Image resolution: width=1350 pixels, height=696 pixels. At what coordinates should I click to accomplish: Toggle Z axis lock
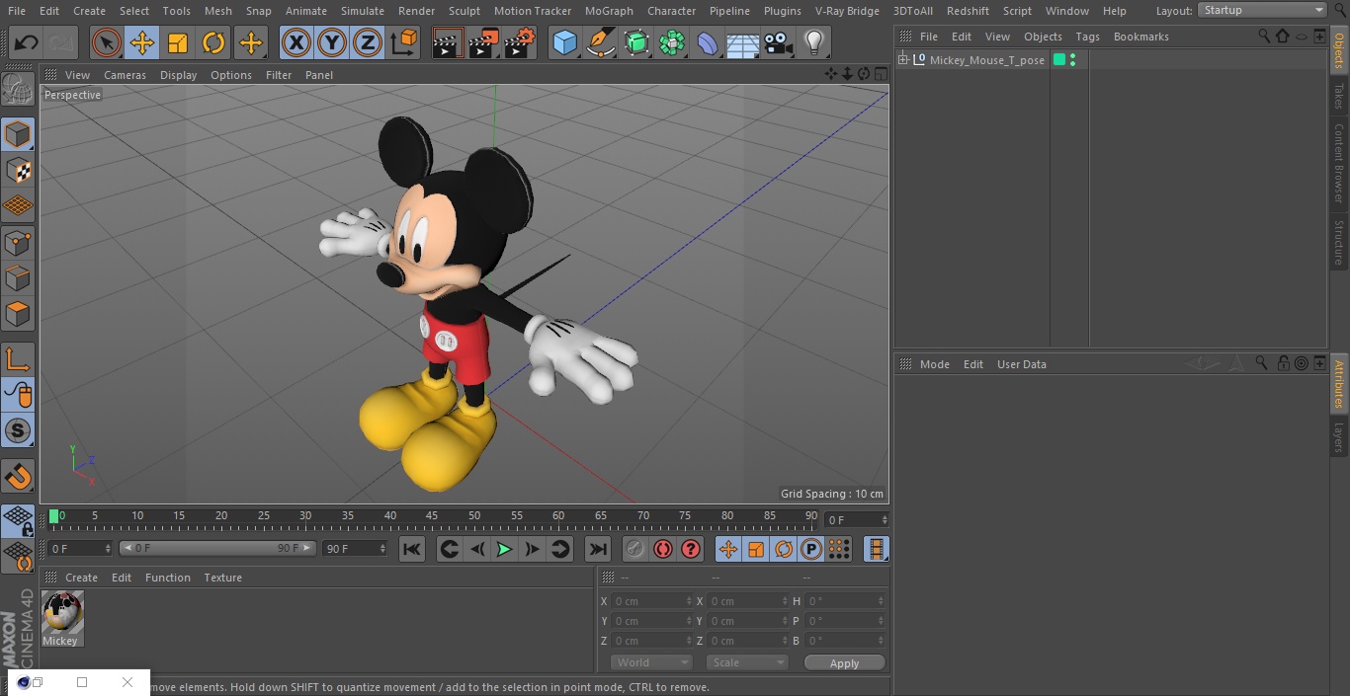368,42
